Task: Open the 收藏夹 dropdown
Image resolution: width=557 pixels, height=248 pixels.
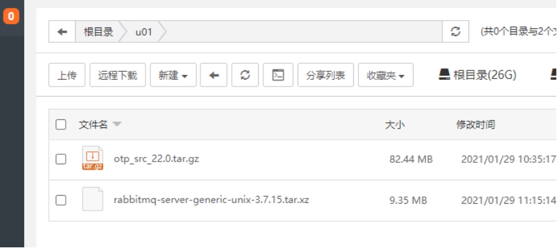Action: 385,75
